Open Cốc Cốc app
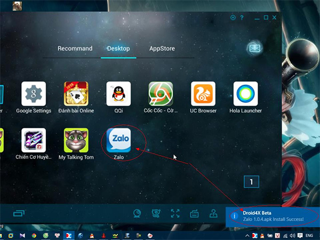The width and height of the screenshot is (320, 240). [161, 94]
